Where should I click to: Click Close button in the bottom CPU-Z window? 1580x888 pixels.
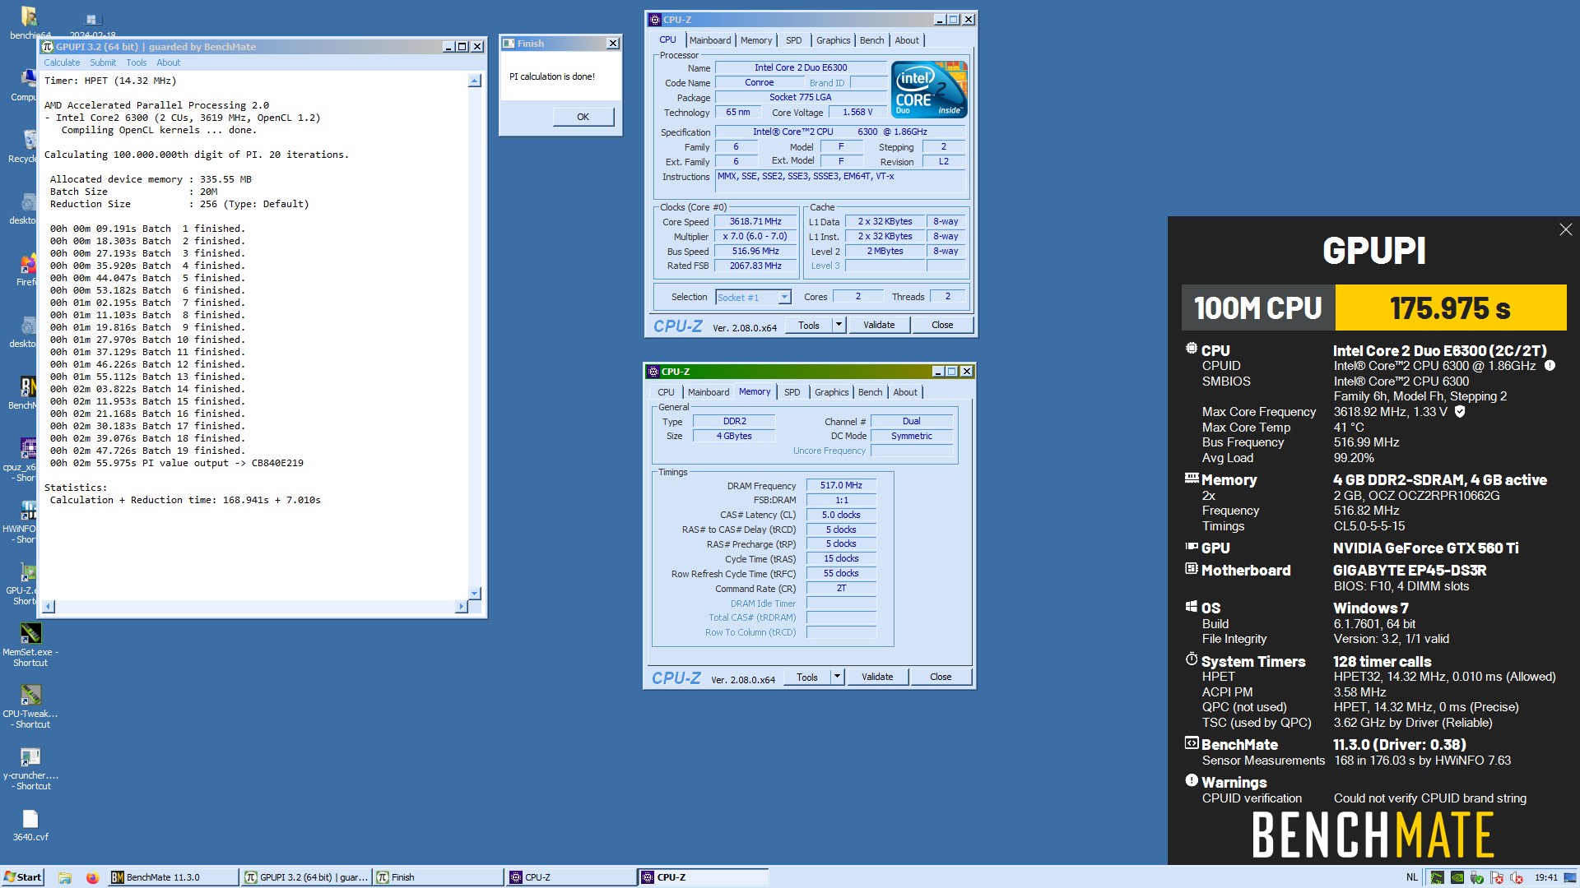tap(941, 677)
